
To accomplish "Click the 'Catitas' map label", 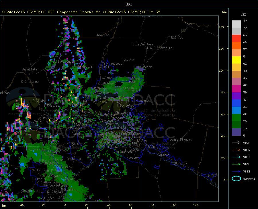I will click(164, 155).
